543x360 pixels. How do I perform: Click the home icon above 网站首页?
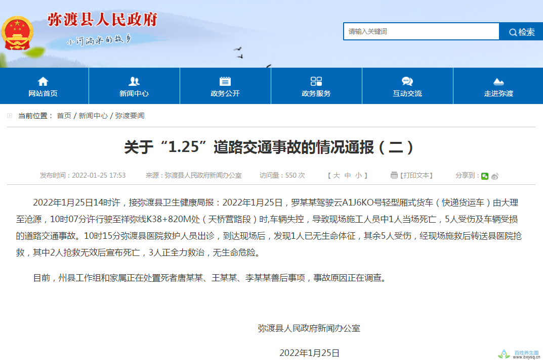coord(43,81)
